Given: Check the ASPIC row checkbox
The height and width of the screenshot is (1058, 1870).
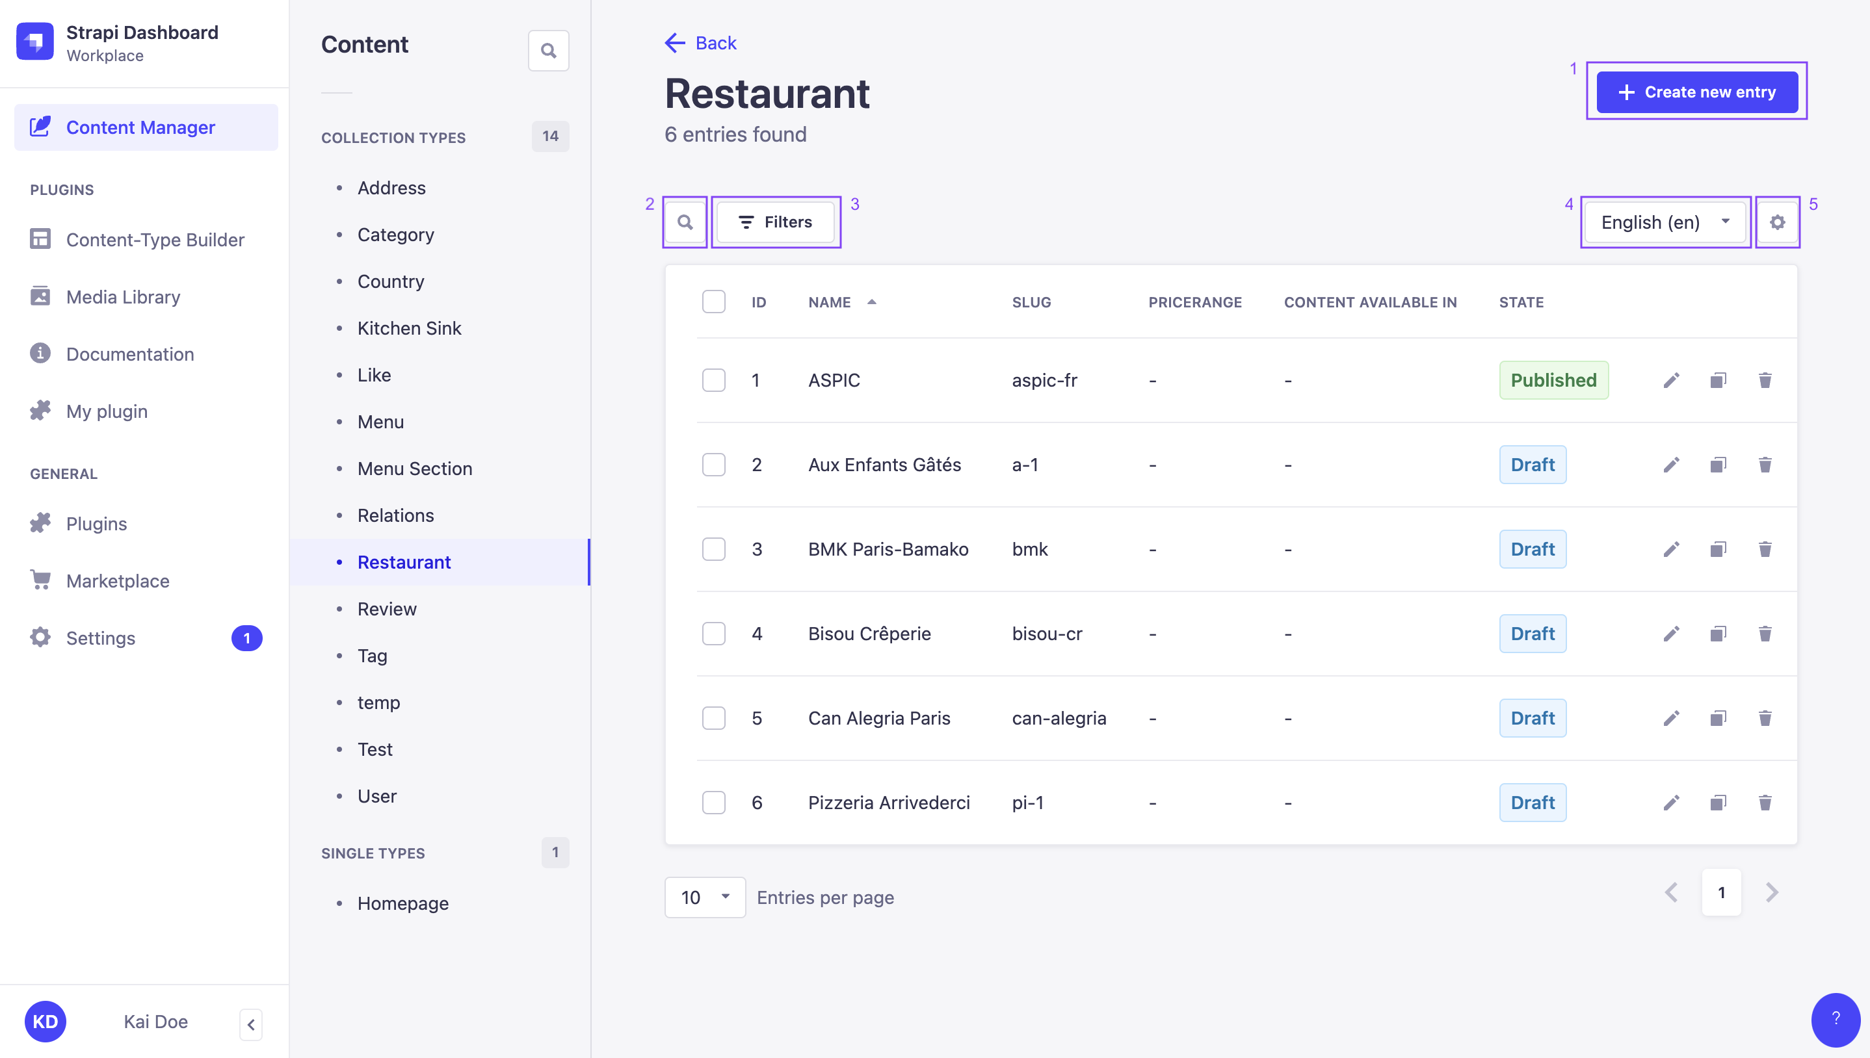Looking at the screenshot, I should tap(714, 380).
